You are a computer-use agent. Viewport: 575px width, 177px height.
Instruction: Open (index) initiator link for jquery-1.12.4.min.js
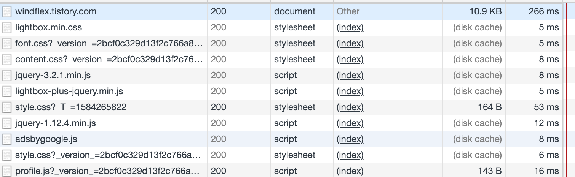[350, 123]
